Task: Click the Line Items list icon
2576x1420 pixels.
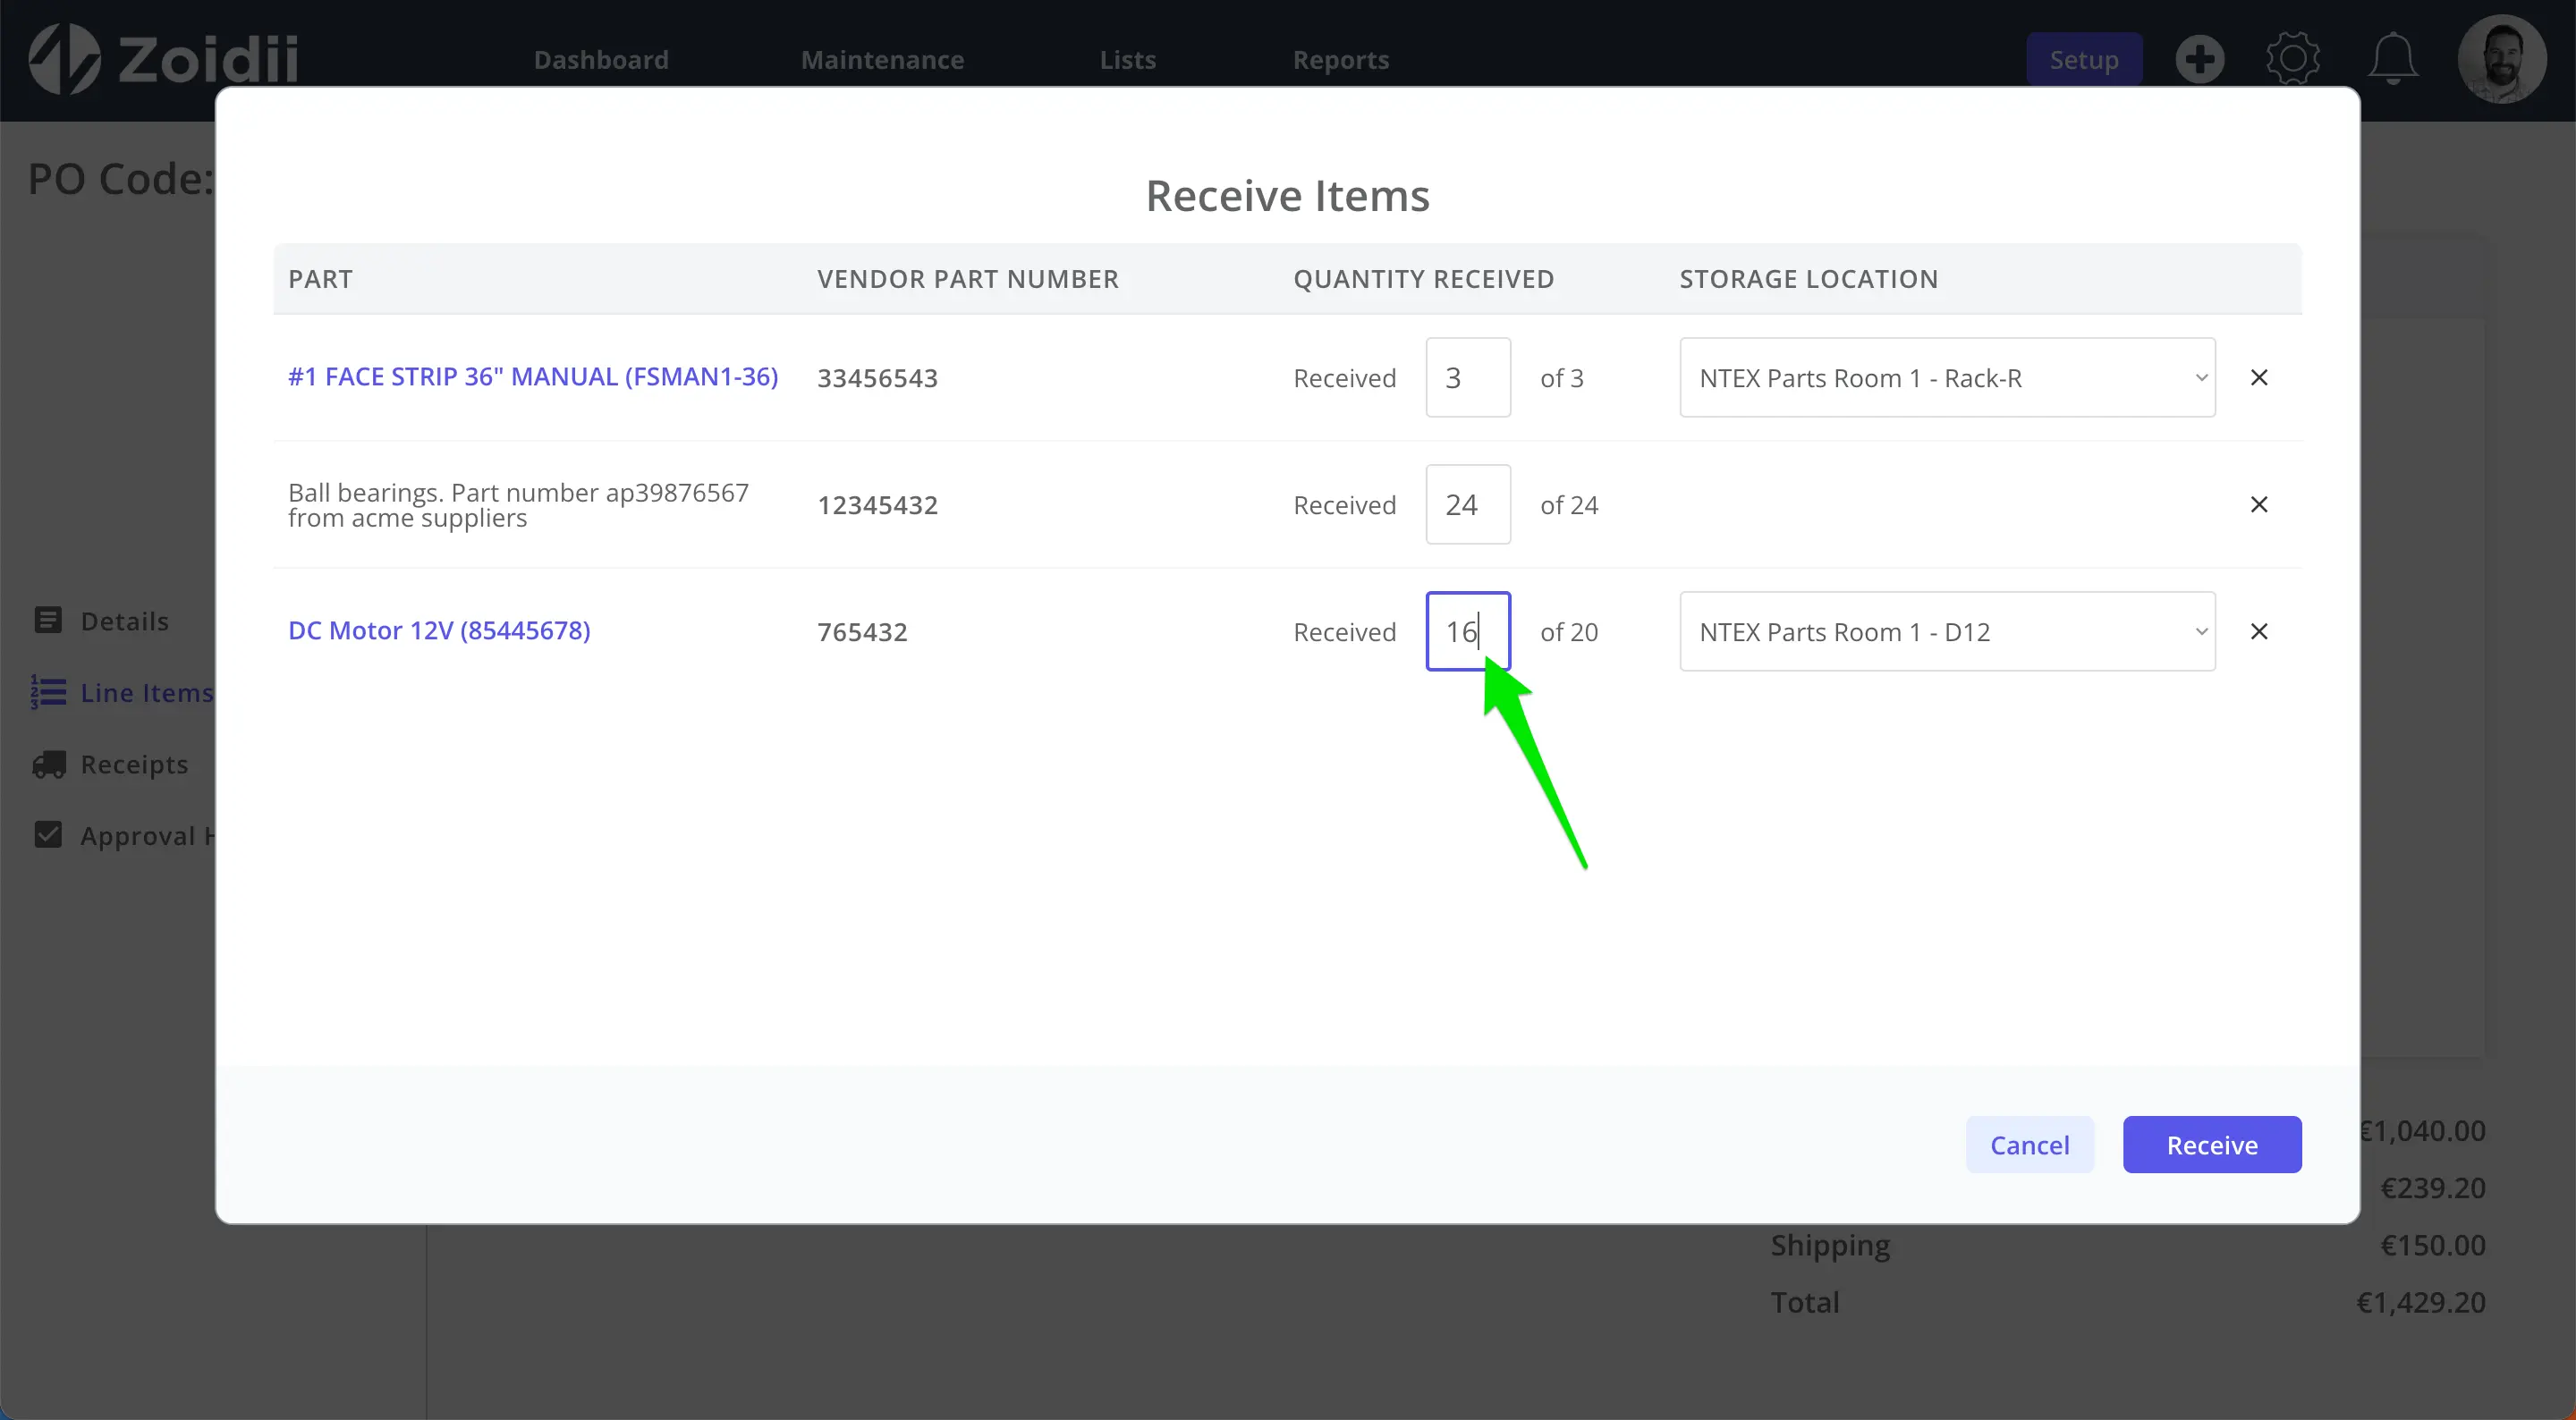Action: (x=48, y=692)
